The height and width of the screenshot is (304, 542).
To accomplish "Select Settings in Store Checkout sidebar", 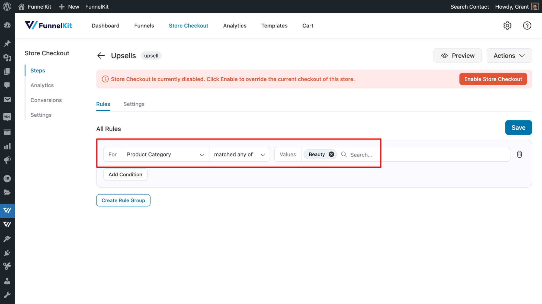I will 41,115.
